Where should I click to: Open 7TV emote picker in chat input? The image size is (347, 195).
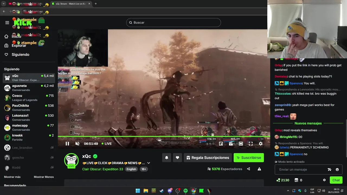[329, 170]
